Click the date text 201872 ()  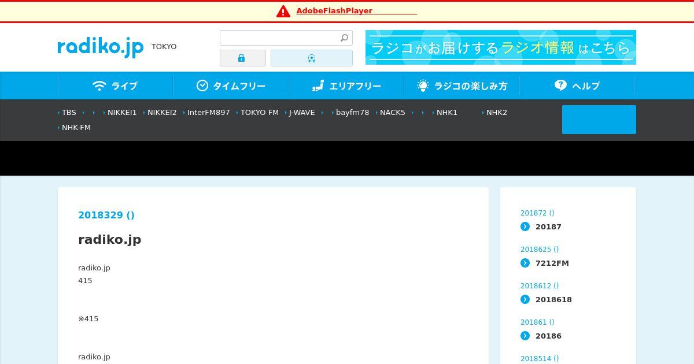pyautogui.click(x=537, y=213)
